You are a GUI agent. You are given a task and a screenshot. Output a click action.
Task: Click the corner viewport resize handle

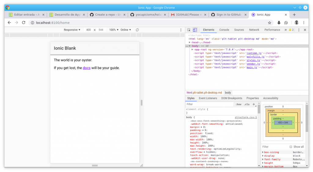pyautogui.click(x=142, y=165)
